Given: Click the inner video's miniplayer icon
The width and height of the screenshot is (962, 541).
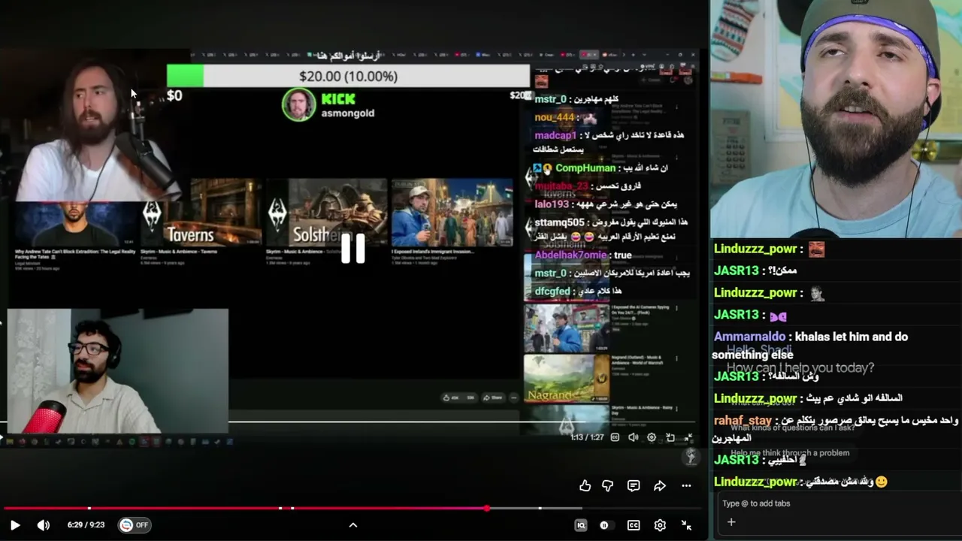Looking at the screenshot, I should [x=670, y=437].
